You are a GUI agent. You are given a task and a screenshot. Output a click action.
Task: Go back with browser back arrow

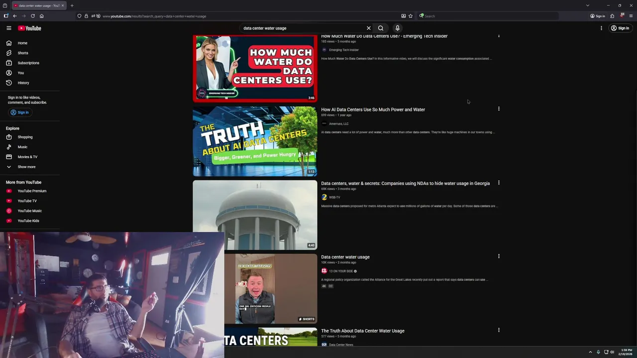[x=15, y=16]
